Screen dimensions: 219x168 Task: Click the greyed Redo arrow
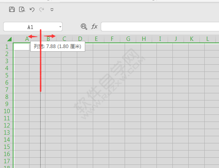click(x=41, y=10)
